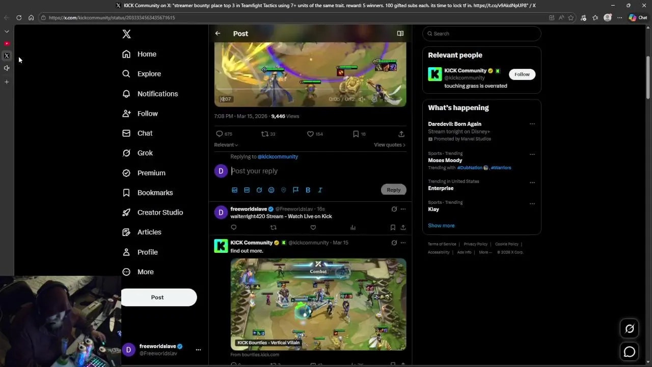The image size is (652, 367).
Task: Add page to browser favorites star
Action: click(x=571, y=17)
